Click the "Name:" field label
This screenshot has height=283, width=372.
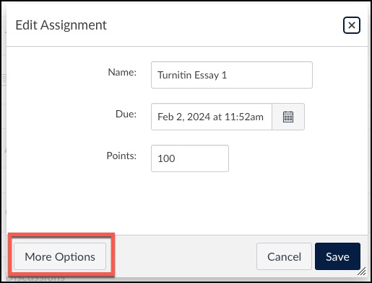click(122, 72)
